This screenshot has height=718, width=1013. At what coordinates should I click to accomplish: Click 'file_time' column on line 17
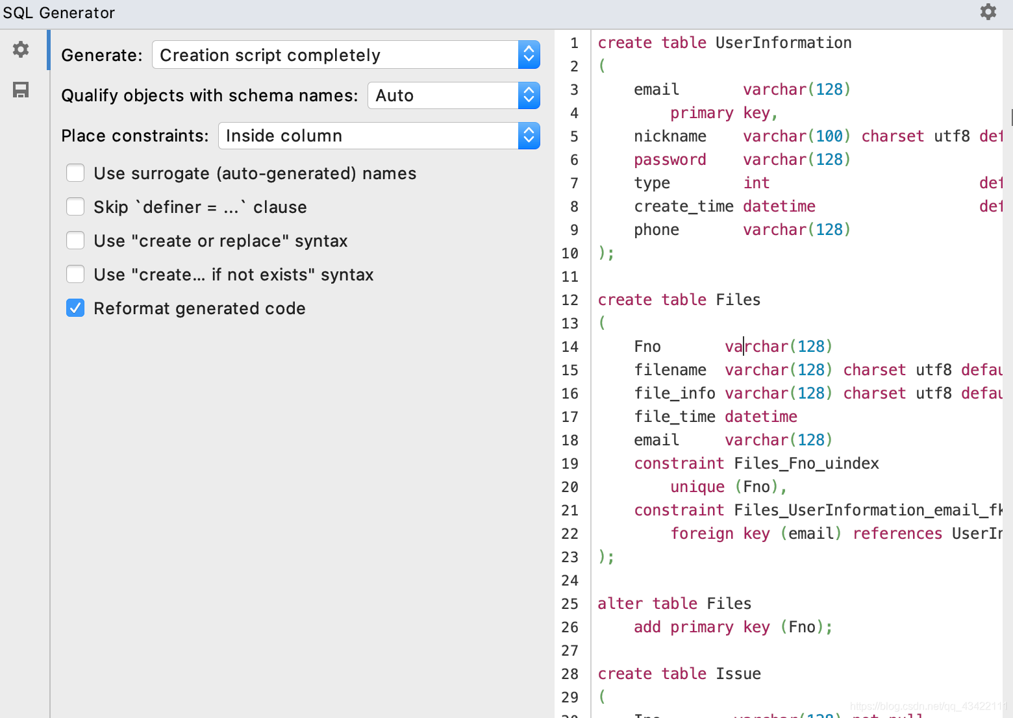pos(675,417)
